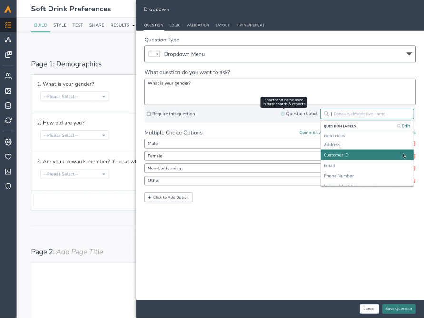Click the Page 1: Demographics title
This screenshot has height=318, width=424.
pyautogui.click(x=67, y=64)
